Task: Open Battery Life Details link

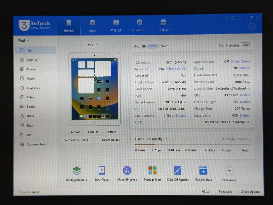Action: [x=245, y=115]
